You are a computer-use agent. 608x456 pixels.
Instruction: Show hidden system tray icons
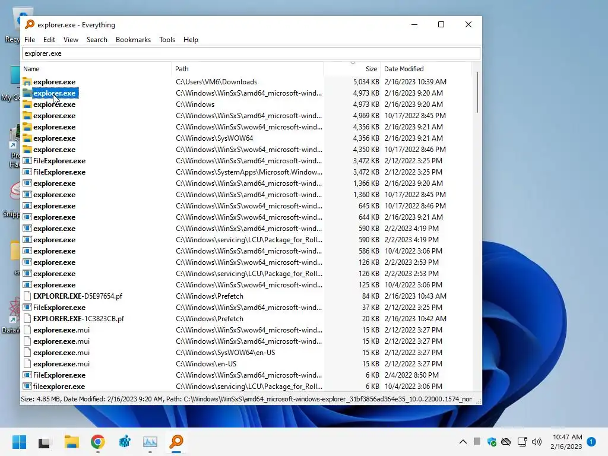point(463,442)
